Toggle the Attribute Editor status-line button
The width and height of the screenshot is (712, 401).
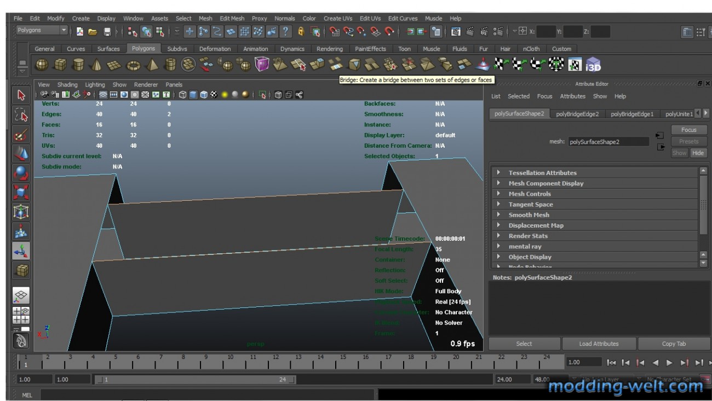(687, 32)
